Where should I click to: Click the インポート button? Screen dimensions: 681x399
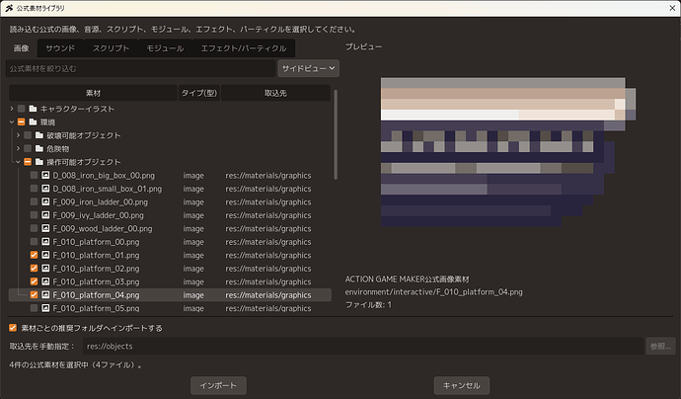(x=218, y=385)
